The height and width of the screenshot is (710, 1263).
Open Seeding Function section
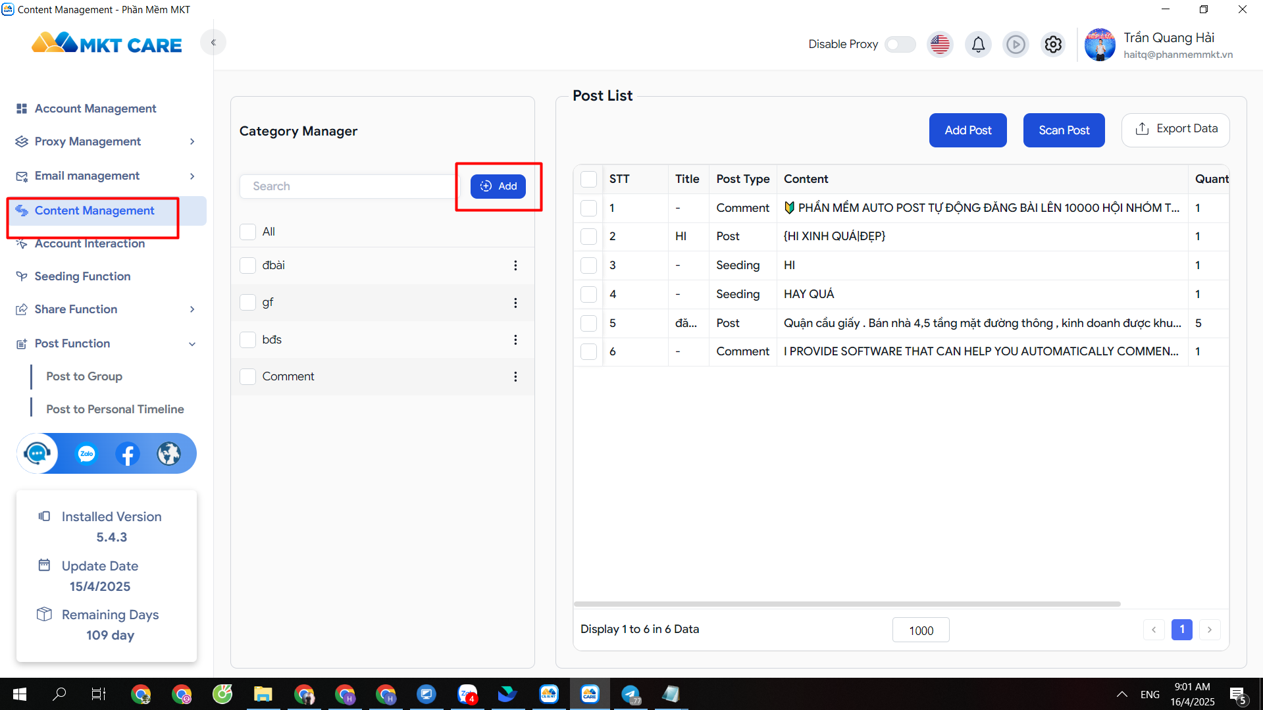tap(82, 276)
